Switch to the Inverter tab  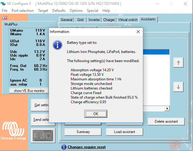click(x=94, y=20)
